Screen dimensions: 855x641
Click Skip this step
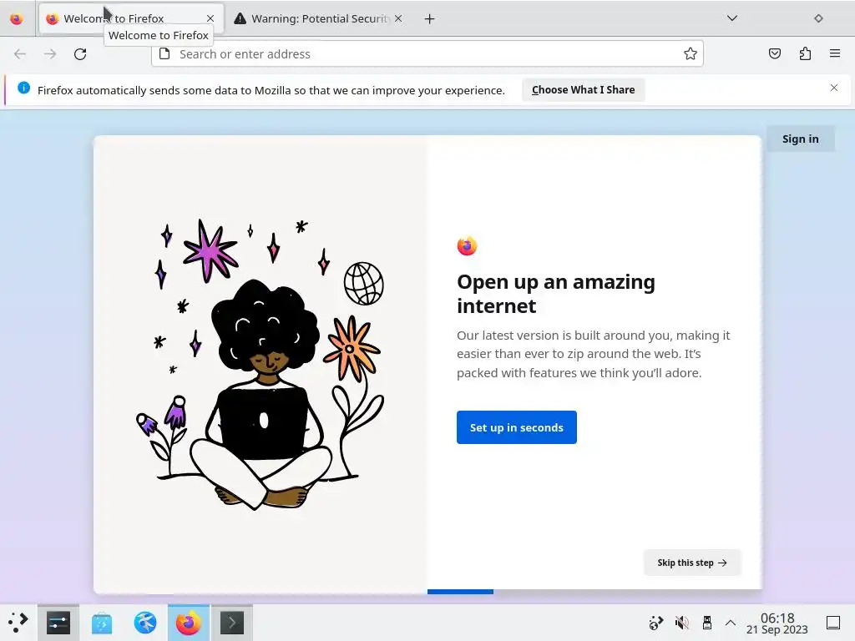coord(692,563)
